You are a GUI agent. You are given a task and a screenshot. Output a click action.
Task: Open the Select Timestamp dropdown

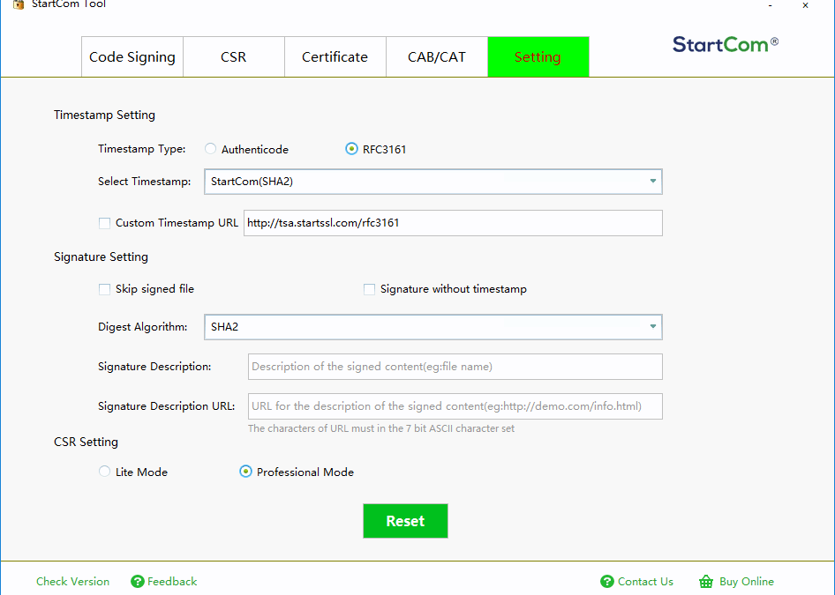[x=433, y=182]
